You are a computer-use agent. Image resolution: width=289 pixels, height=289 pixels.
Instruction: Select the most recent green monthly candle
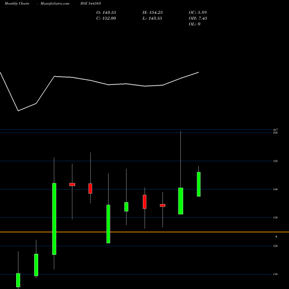pos(199,184)
